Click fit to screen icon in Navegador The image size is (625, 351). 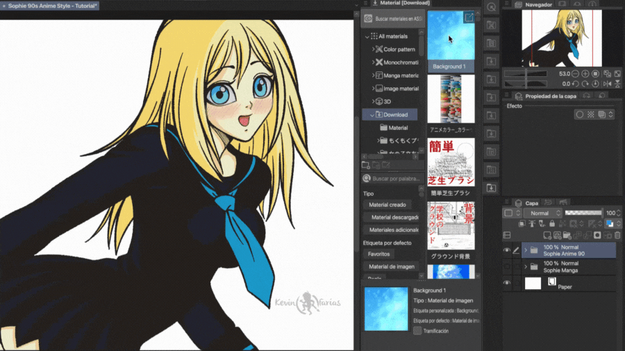617,74
